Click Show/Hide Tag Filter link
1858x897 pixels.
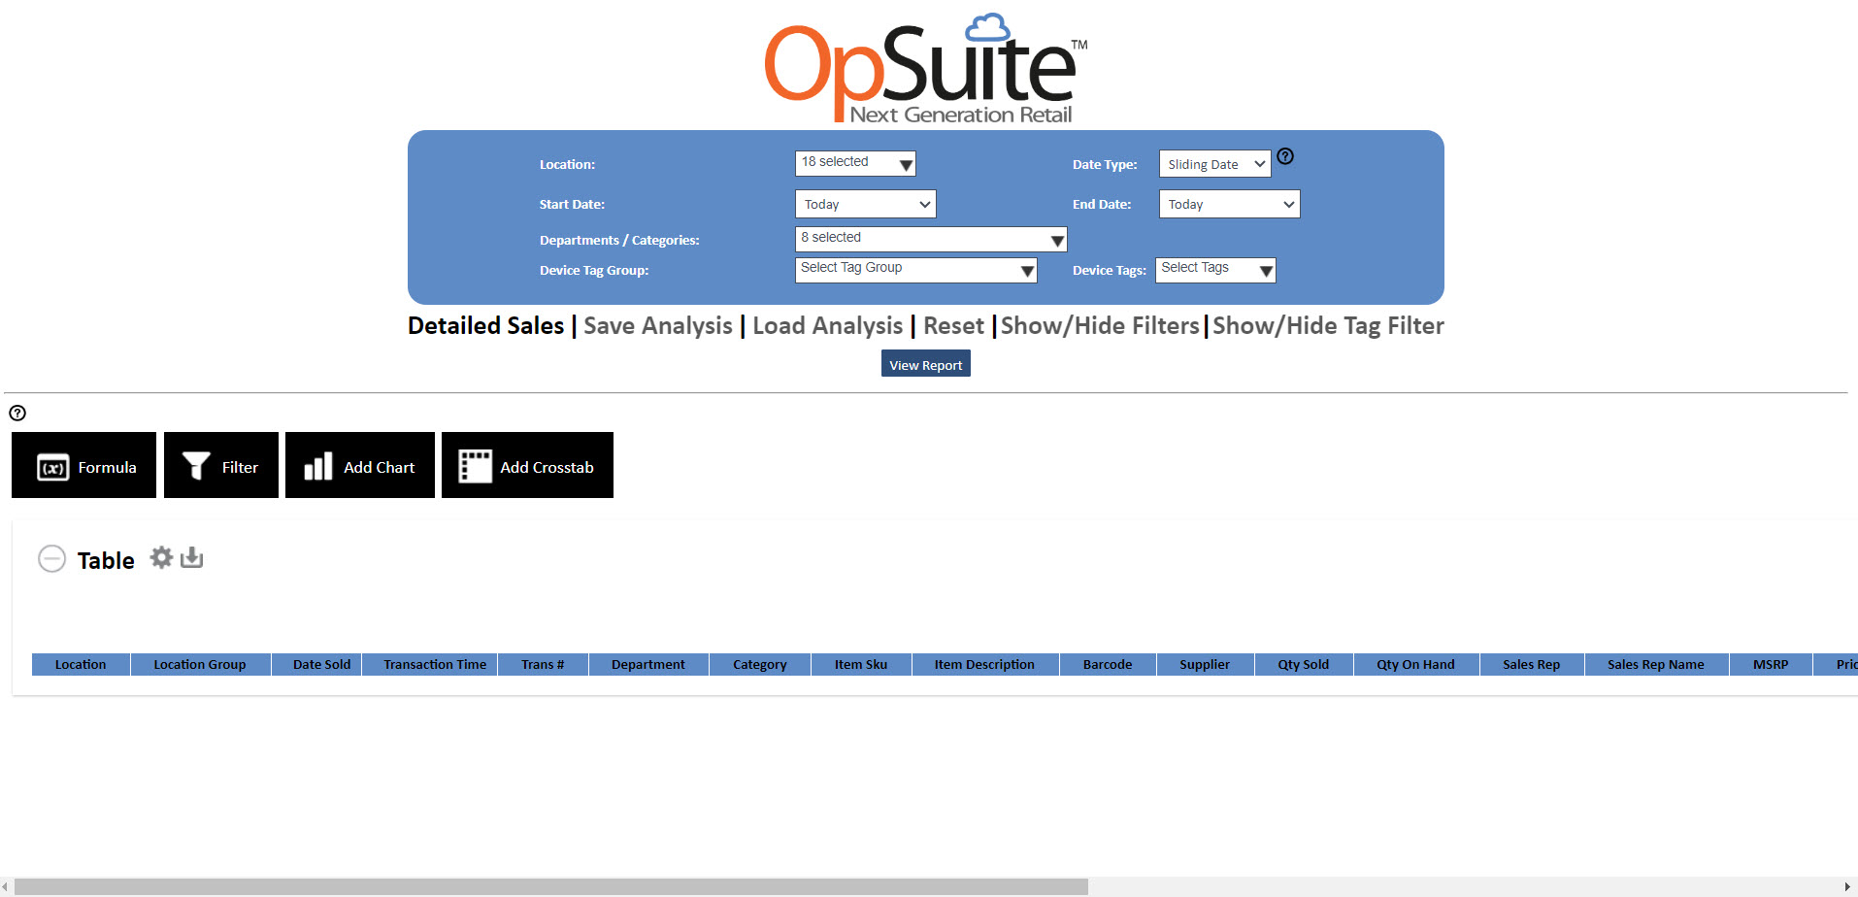1328,326
